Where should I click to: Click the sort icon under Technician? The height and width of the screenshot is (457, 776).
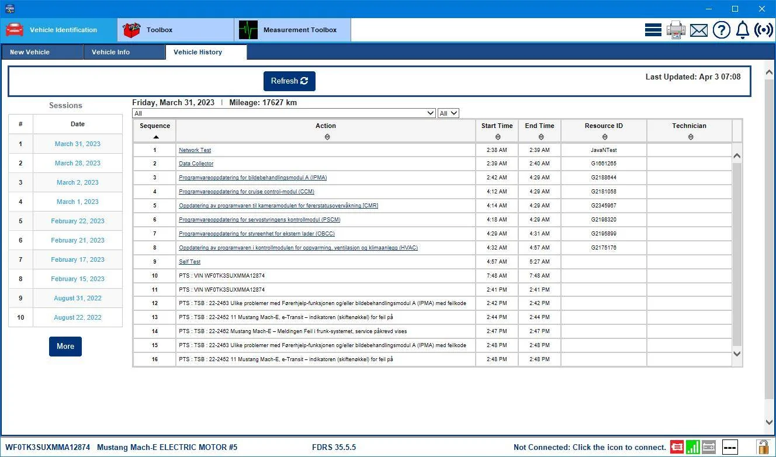[x=690, y=137]
